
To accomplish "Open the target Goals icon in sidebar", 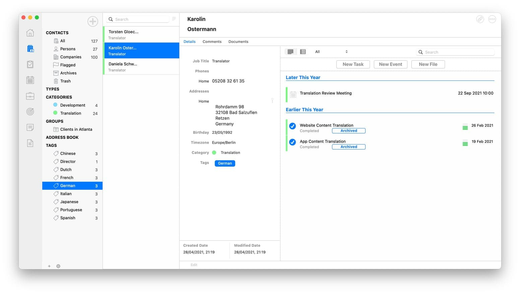I will 30,112.
